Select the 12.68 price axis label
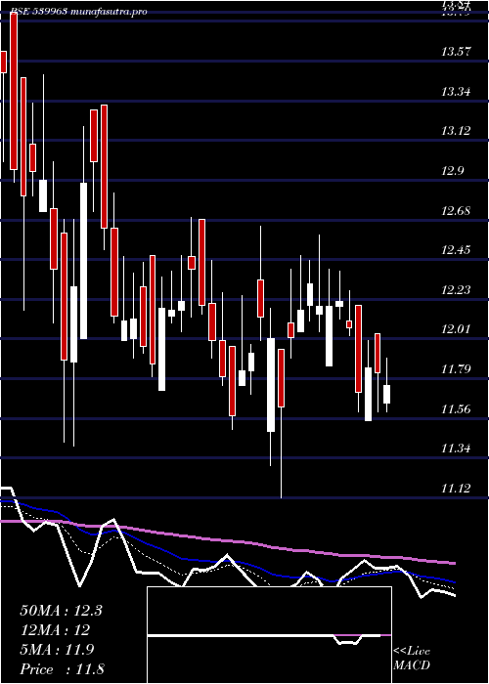The height and width of the screenshot is (684, 489). pos(457,211)
